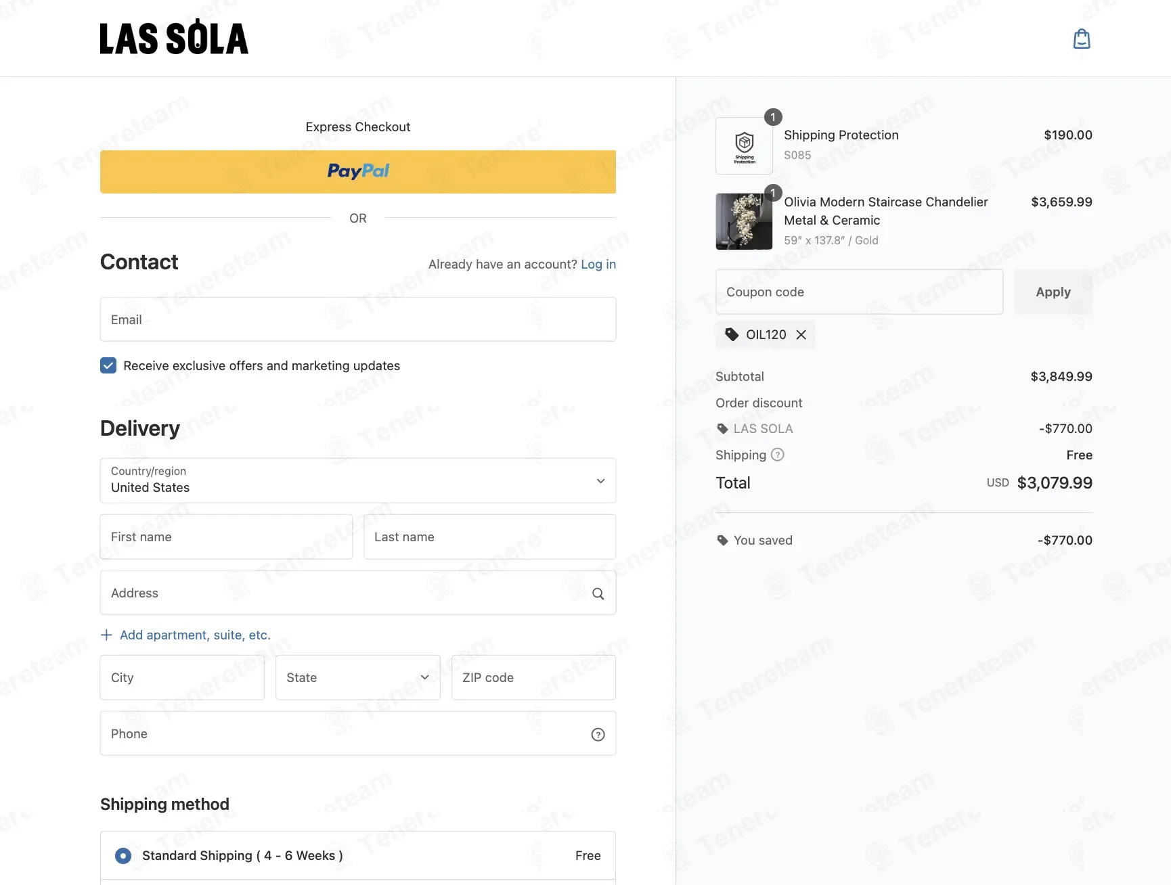Image resolution: width=1171 pixels, height=885 pixels.
Task: Select Standard Shipping radio option
Action: point(123,856)
